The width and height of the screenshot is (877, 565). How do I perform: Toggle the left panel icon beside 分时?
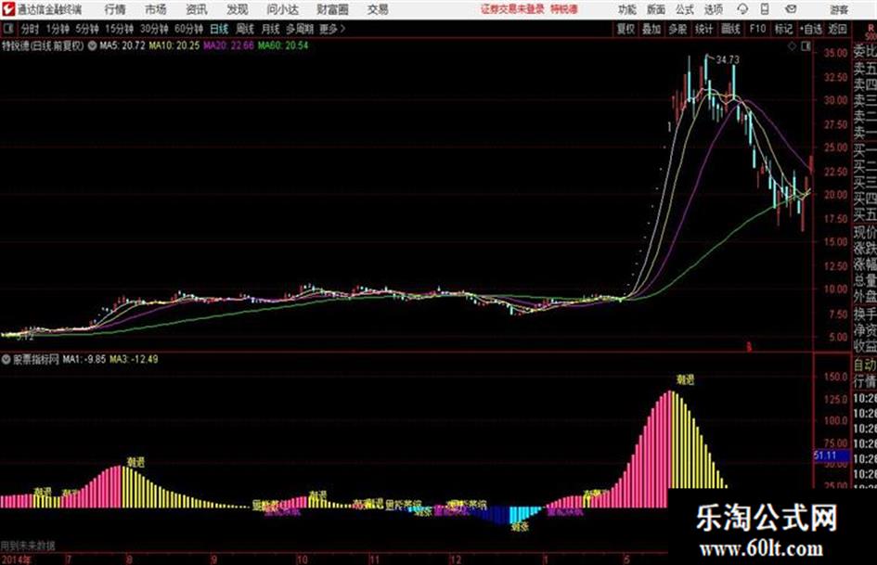[x=7, y=29]
